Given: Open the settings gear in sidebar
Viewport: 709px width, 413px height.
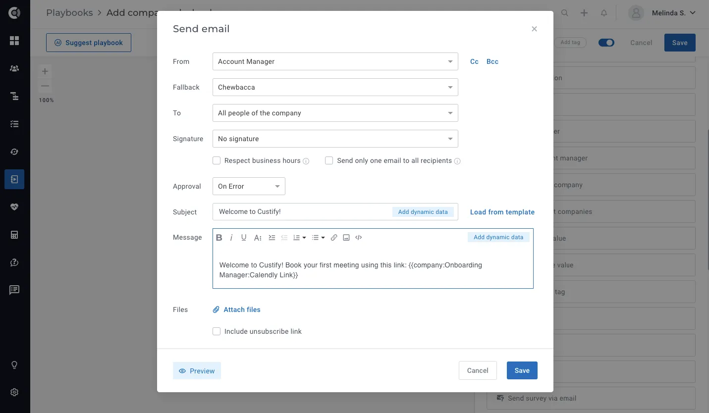Looking at the screenshot, I should pos(14,392).
